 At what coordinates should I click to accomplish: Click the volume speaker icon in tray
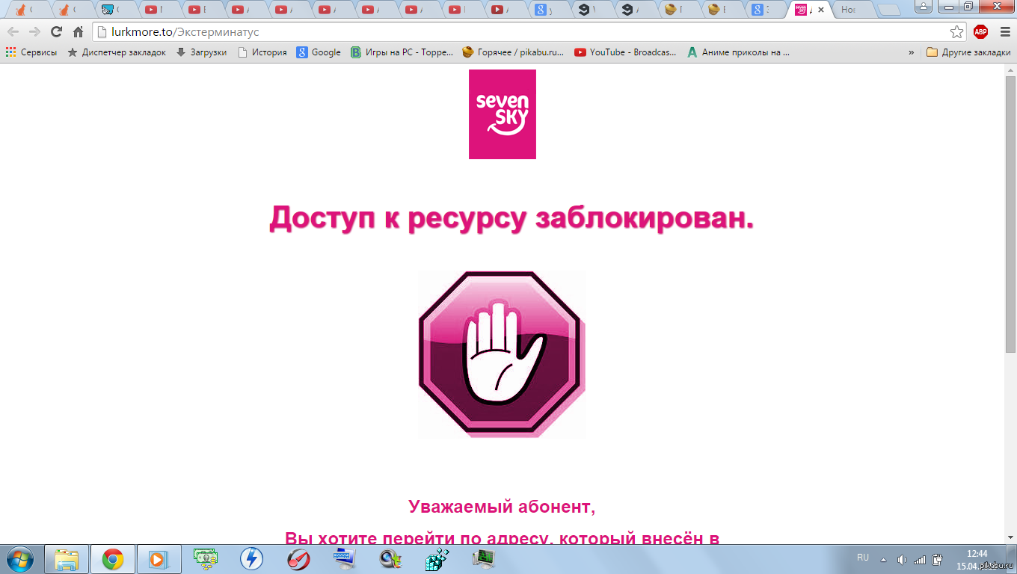coord(902,559)
